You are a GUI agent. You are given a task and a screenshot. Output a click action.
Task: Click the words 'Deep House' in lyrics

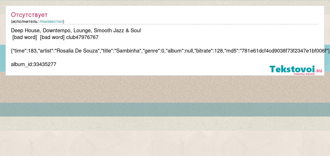[26, 30]
